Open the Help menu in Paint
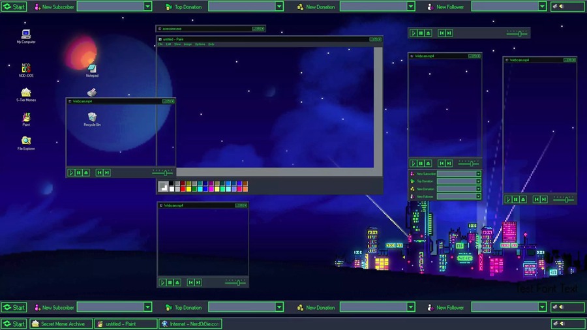The width and height of the screenshot is (587, 330). tap(211, 44)
